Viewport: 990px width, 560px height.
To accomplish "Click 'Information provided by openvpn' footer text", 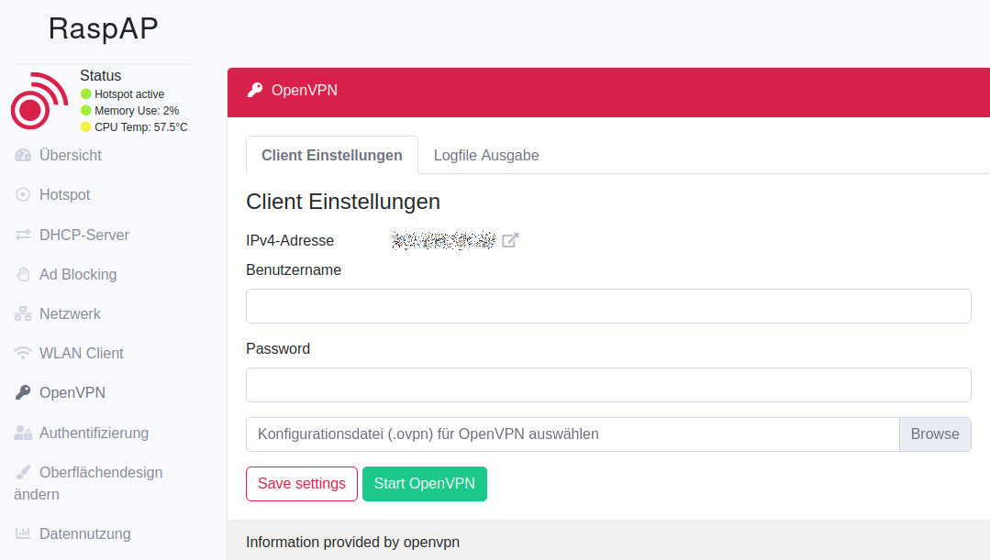I will coord(353,543).
